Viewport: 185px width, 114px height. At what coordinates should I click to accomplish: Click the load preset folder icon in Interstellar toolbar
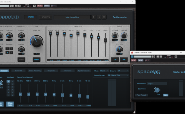coord(16,6)
